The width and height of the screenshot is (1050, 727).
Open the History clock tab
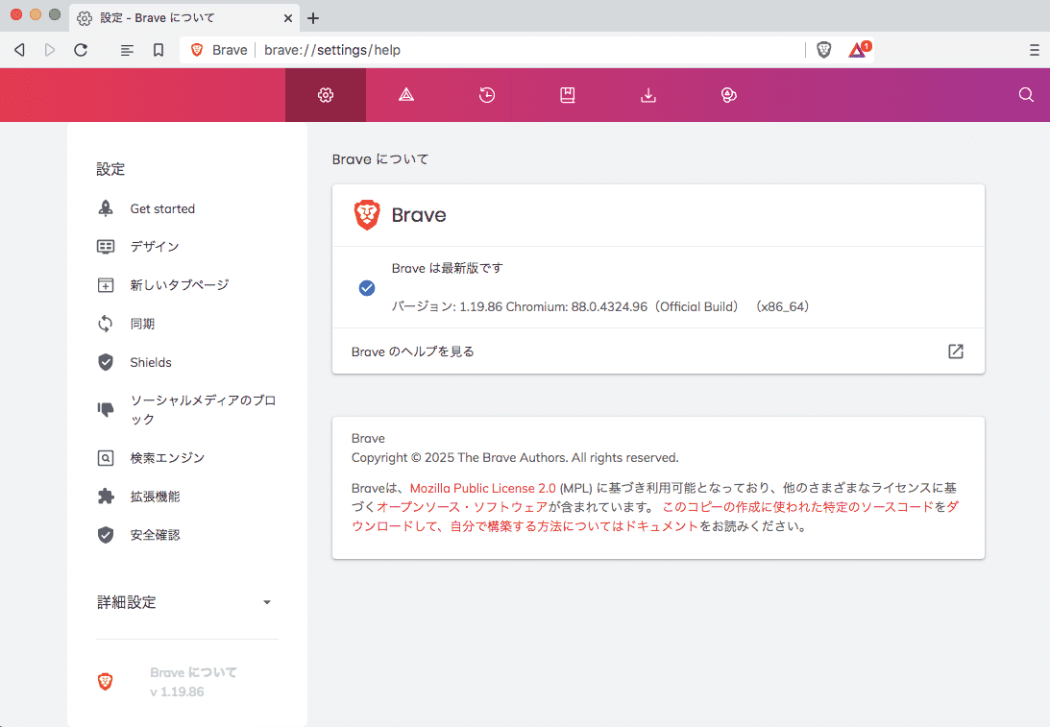pyautogui.click(x=487, y=95)
